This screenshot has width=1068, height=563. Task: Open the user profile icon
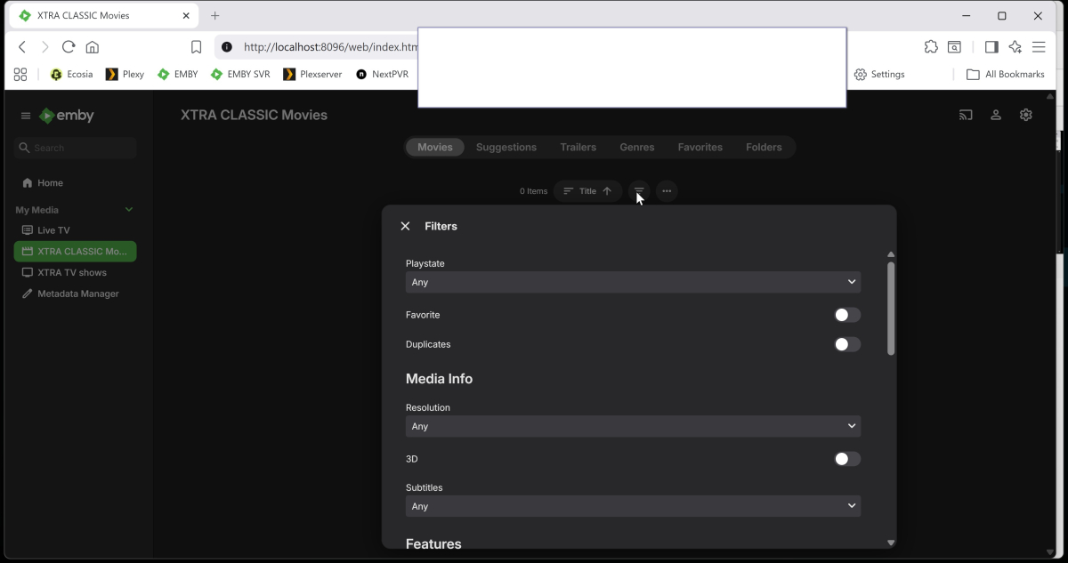click(x=996, y=115)
